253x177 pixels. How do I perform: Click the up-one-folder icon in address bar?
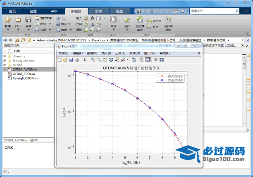pos(17,40)
